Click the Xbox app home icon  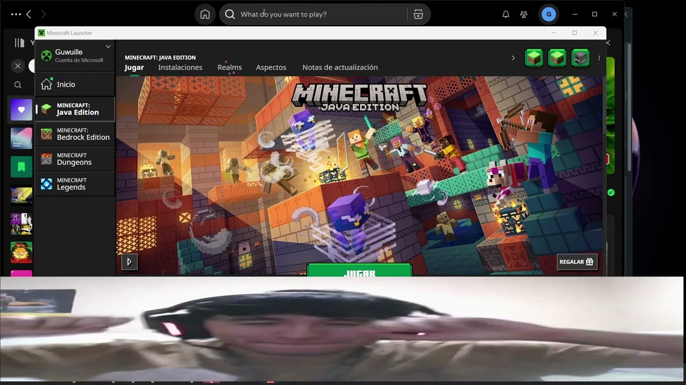coord(205,14)
